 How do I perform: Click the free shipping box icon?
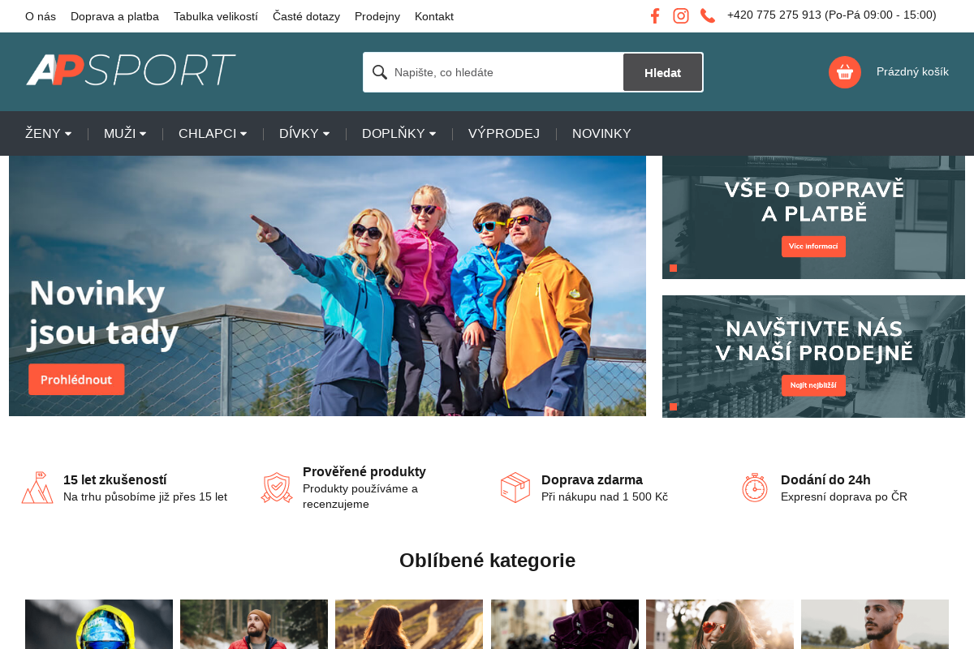point(515,488)
